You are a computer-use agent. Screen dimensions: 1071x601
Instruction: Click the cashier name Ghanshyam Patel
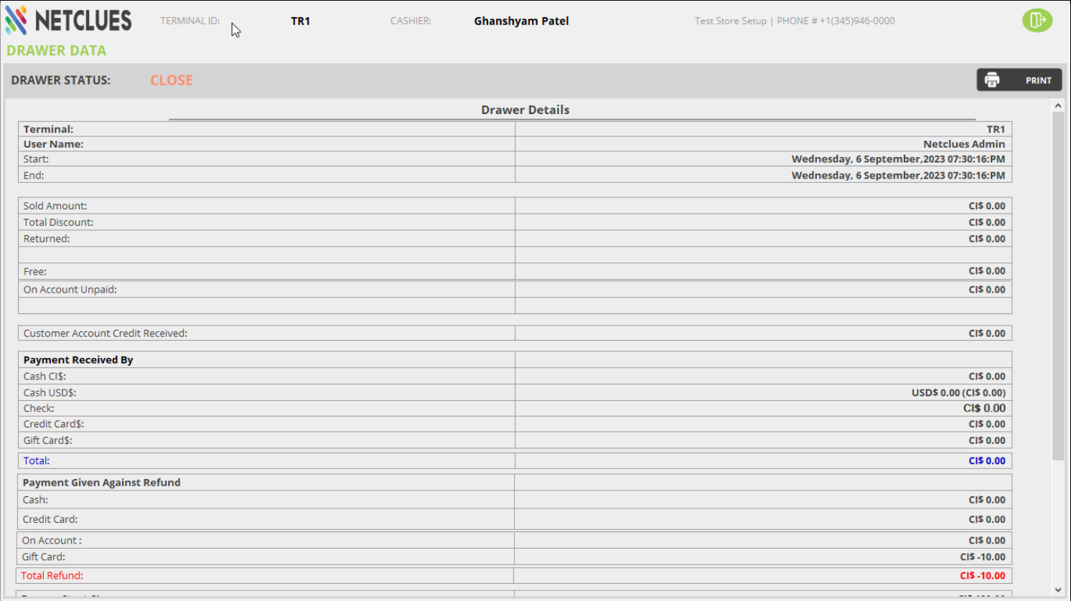(x=521, y=21)
